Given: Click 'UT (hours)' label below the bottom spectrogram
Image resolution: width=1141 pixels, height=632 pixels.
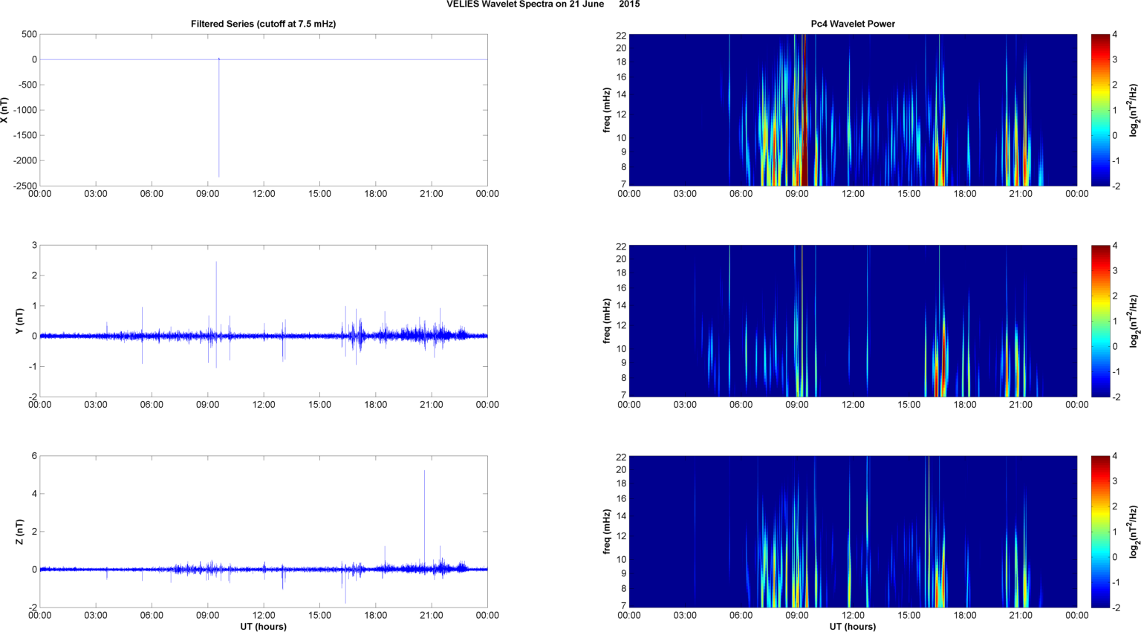Looking at the screenshot, I should [852, 626].
